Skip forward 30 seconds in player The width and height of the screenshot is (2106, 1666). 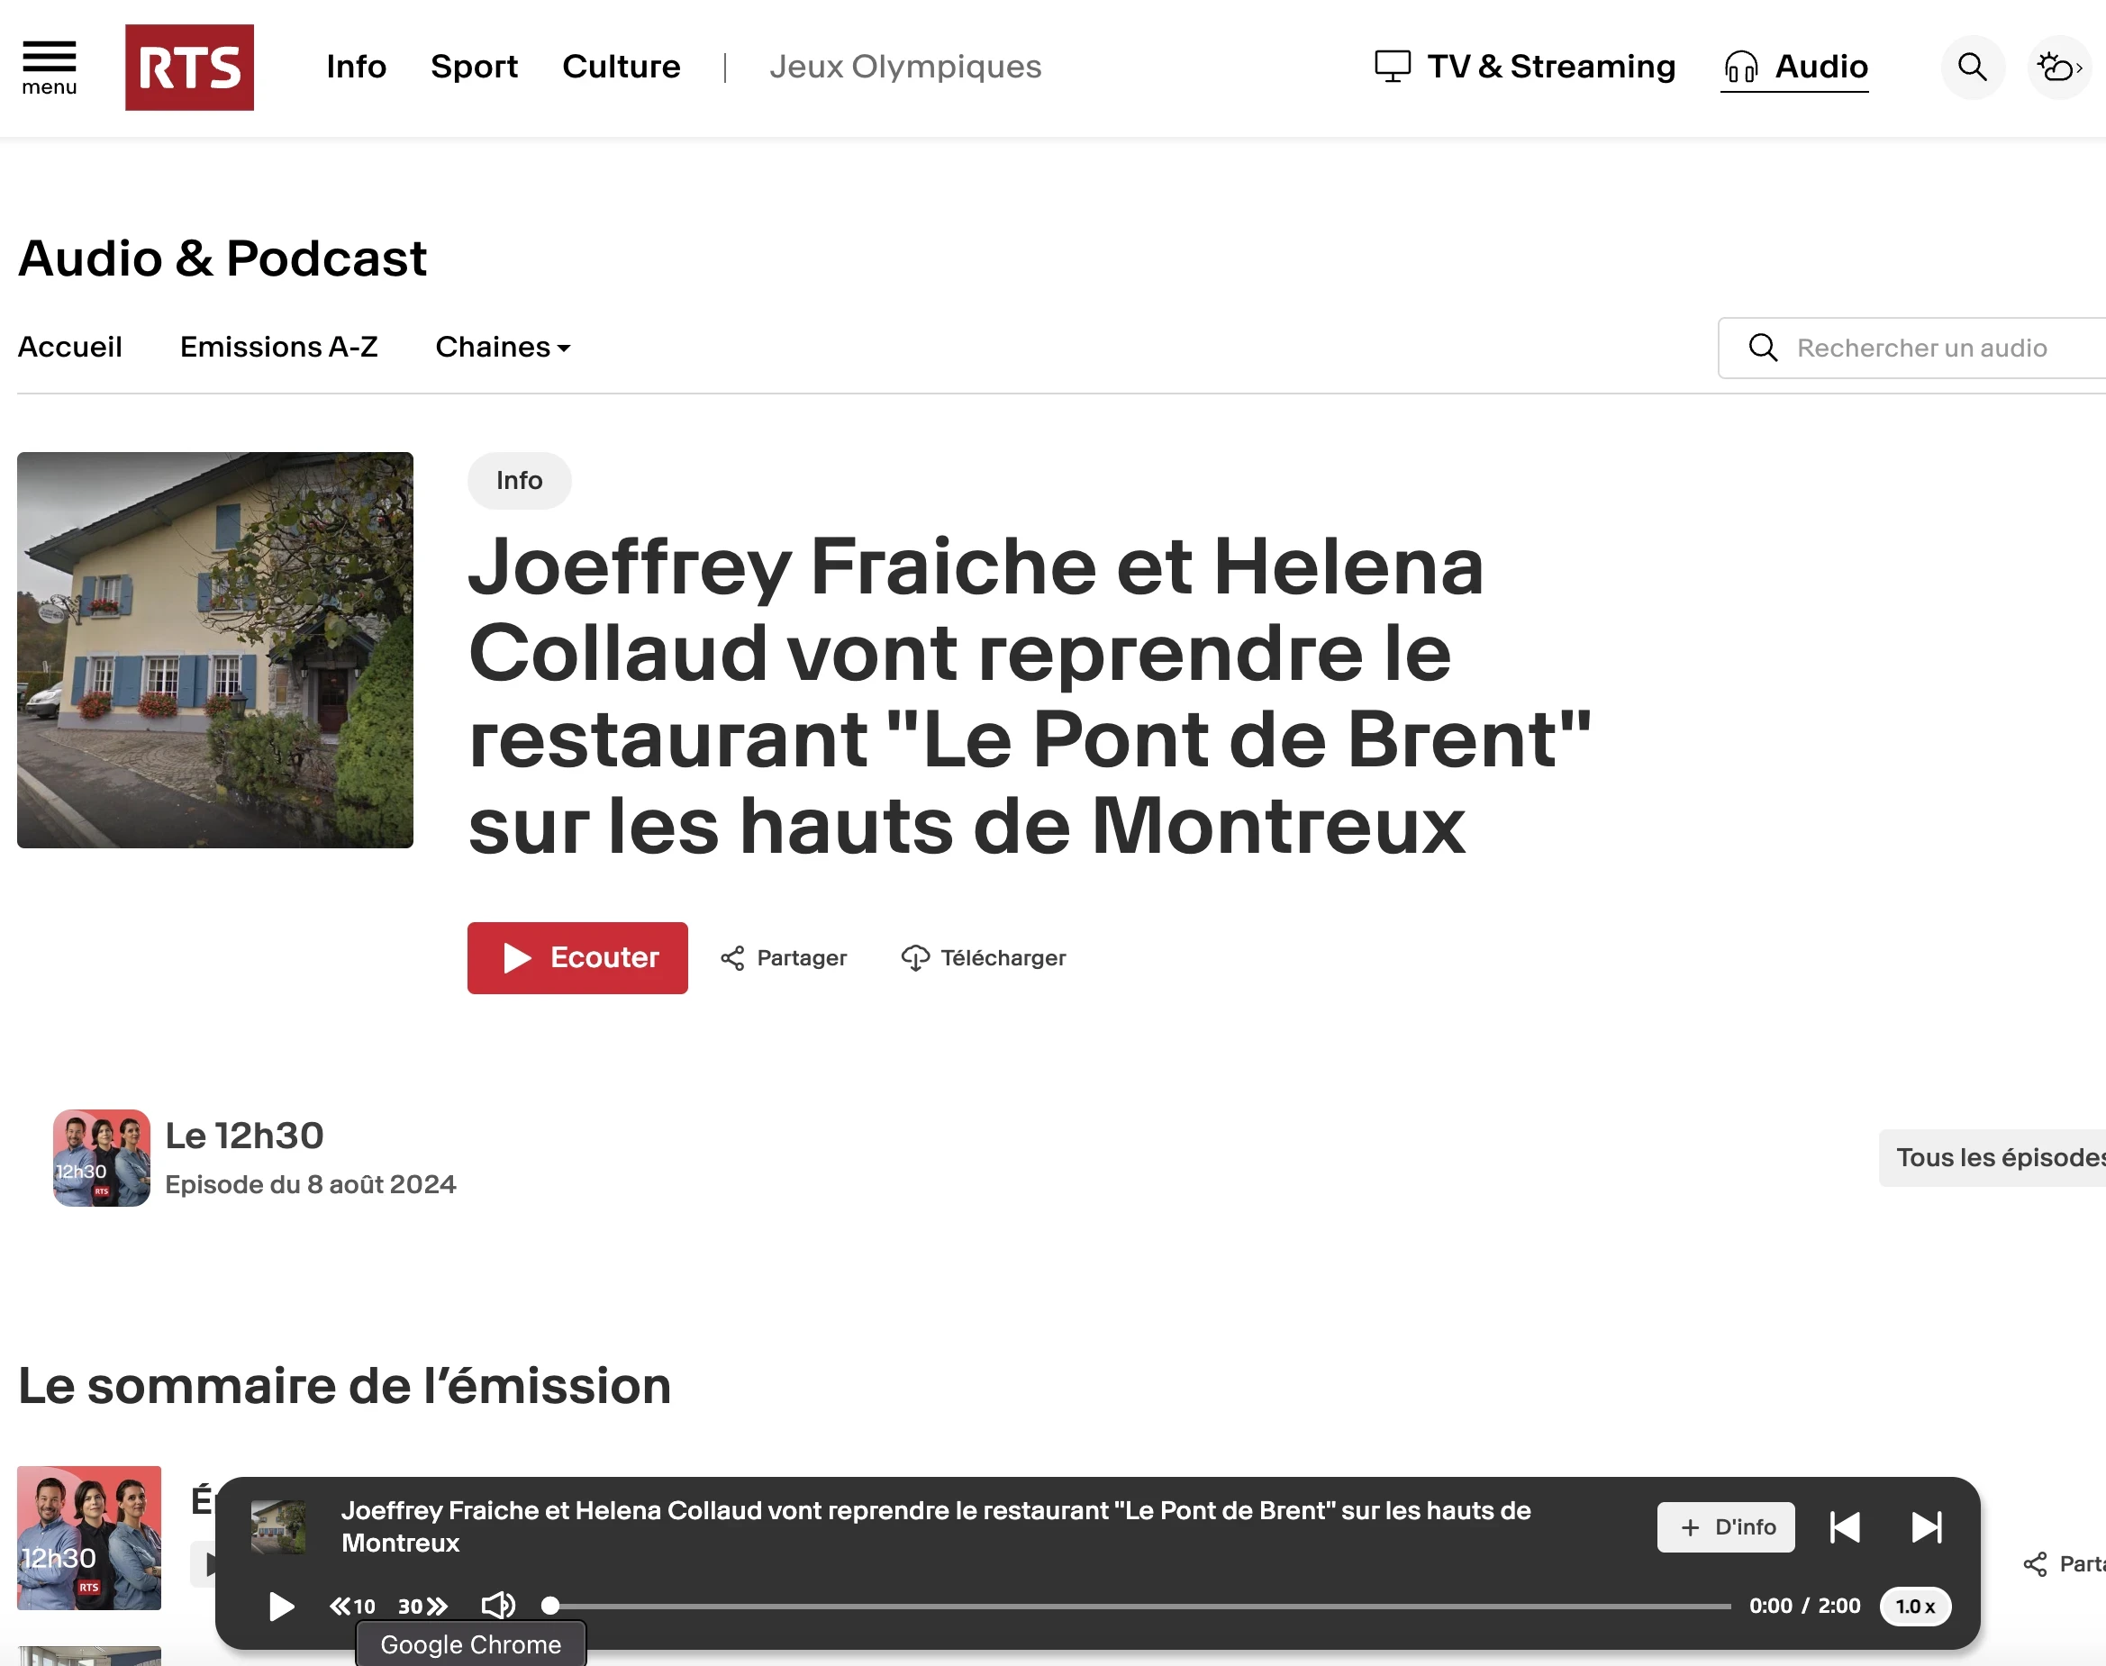(x=422, y=1606)
